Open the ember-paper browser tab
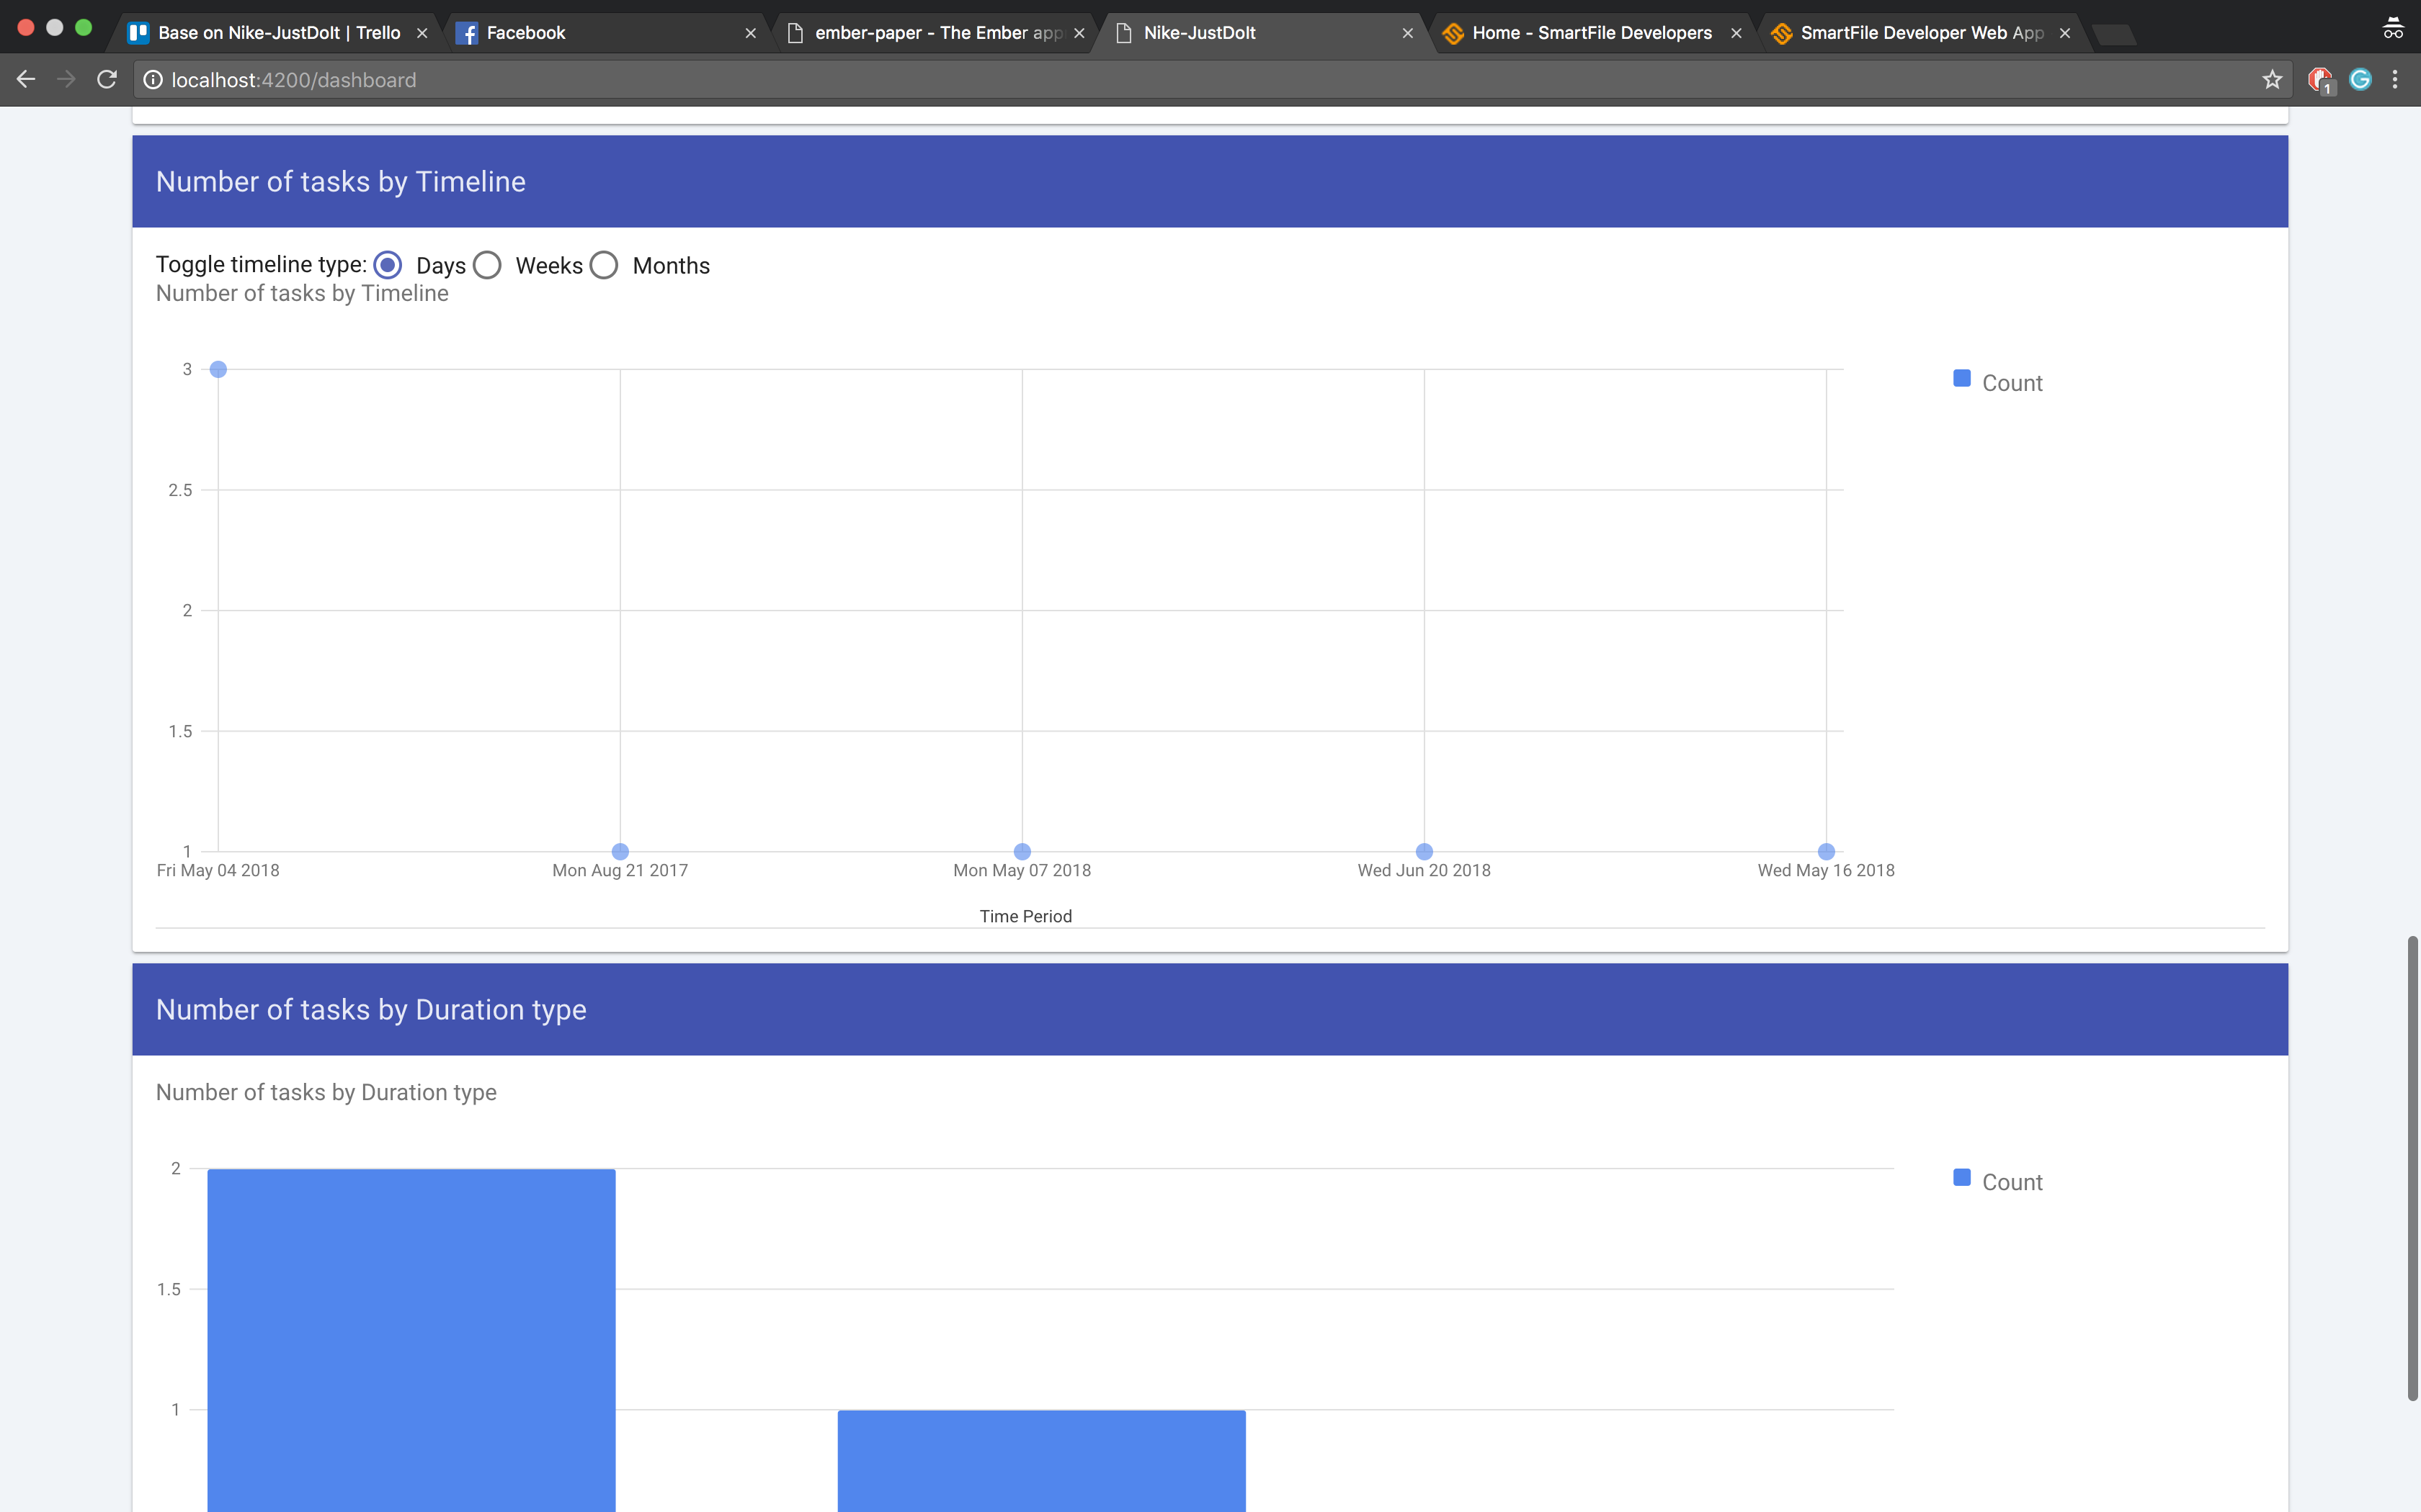The image size is (2421, 1512). tap(937, 33)
